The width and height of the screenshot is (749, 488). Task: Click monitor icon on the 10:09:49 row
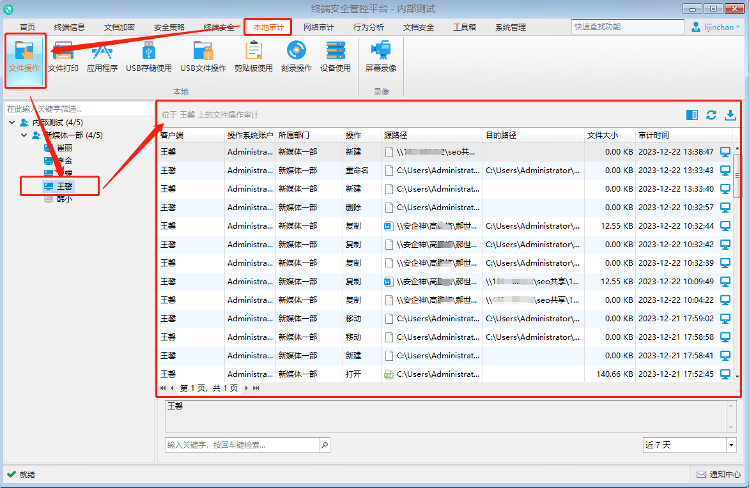click(725, 282)
